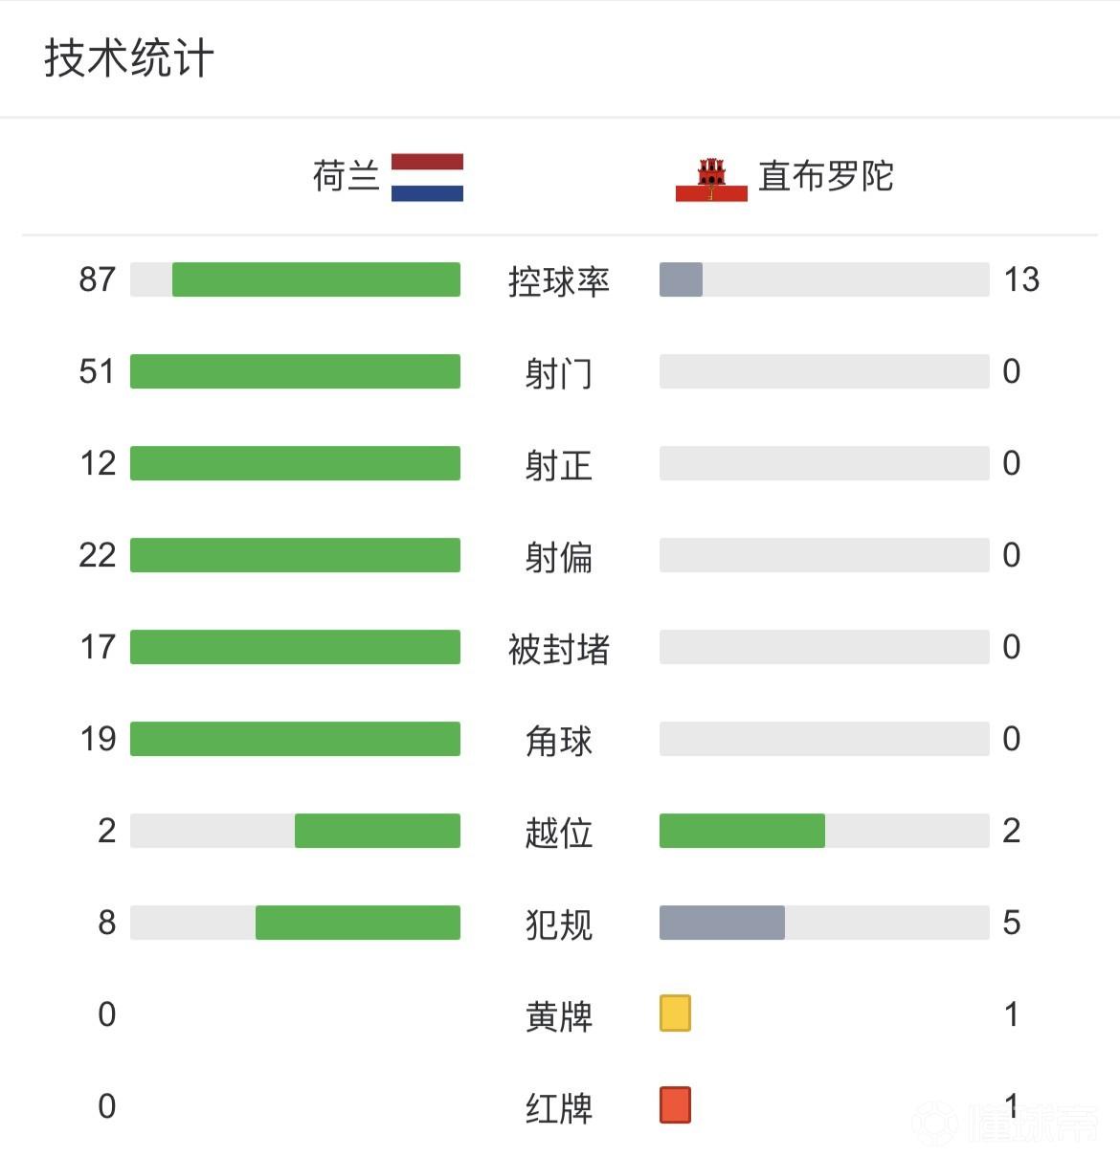Click the 被封堵 stat label
Screen dimensions: 1120x1158
[559, 648]
